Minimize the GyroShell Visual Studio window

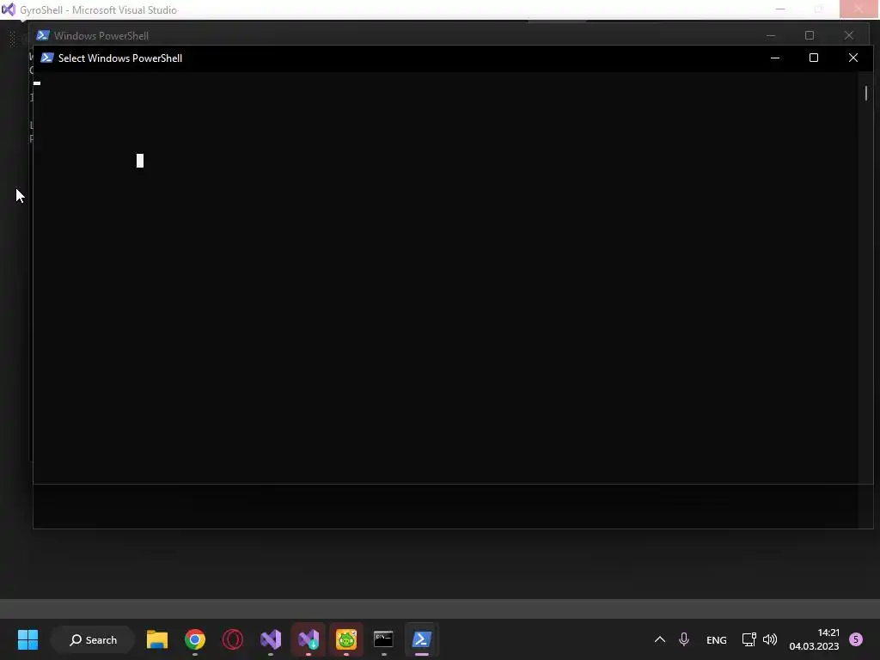(x=780, y=9)
